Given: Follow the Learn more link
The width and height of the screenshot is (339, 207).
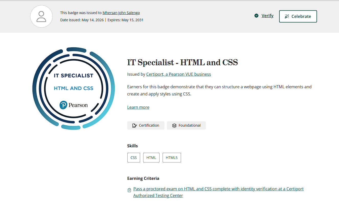Looking at the screenshot, I should click(138, 107).
